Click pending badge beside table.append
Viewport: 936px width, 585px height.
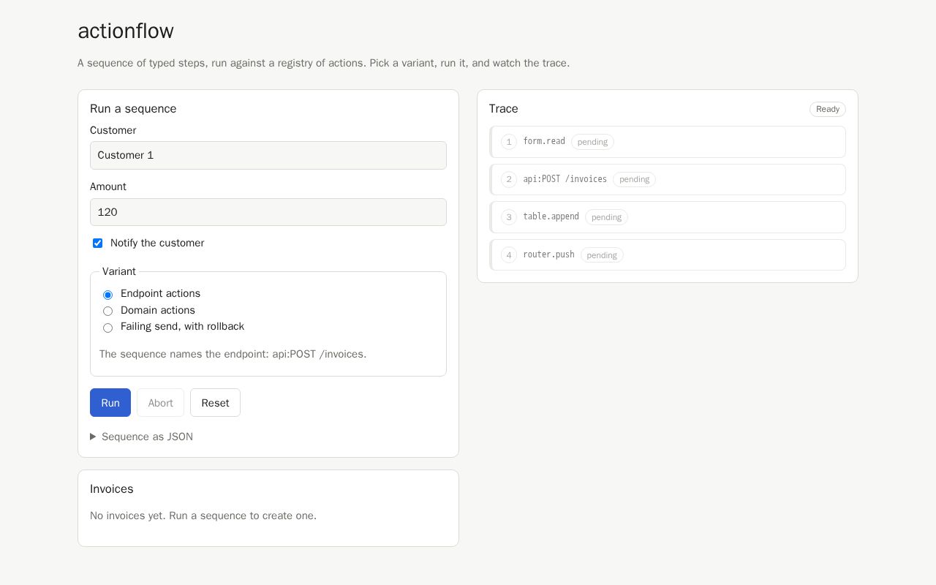[606, 217]
